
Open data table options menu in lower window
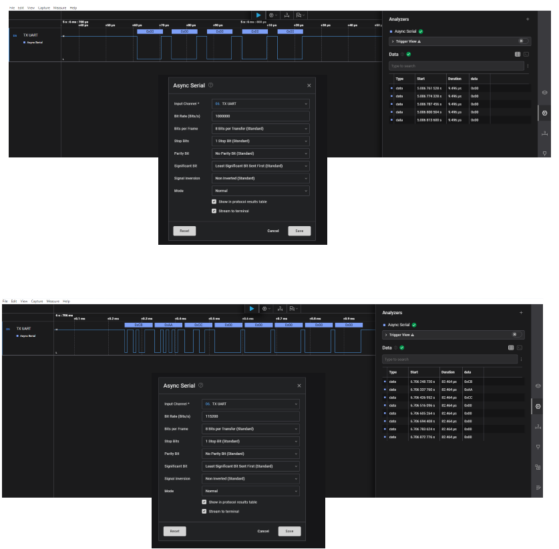click(521, 360)
